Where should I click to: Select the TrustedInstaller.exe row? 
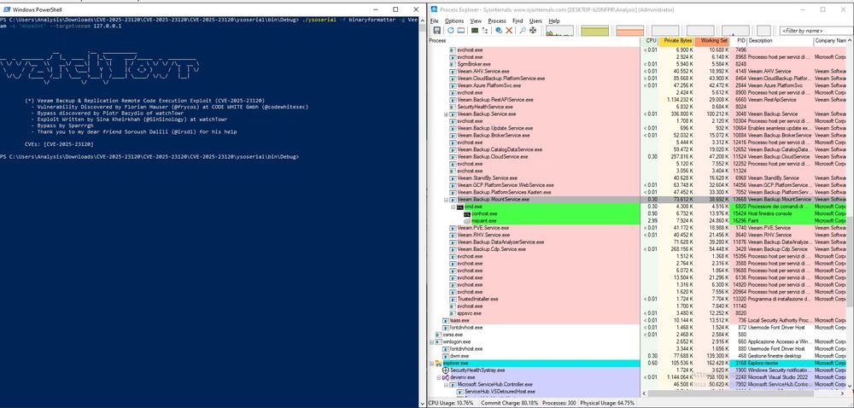coord(637,300)
